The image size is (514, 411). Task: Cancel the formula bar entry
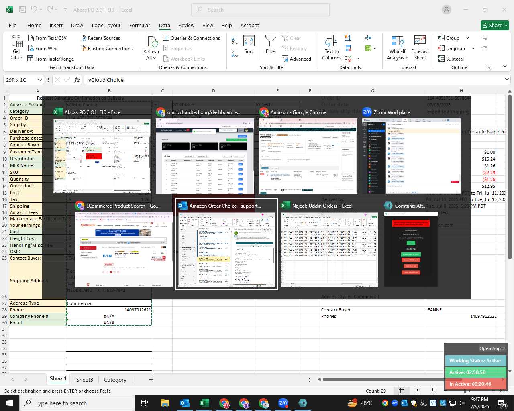tap(57, 80)
